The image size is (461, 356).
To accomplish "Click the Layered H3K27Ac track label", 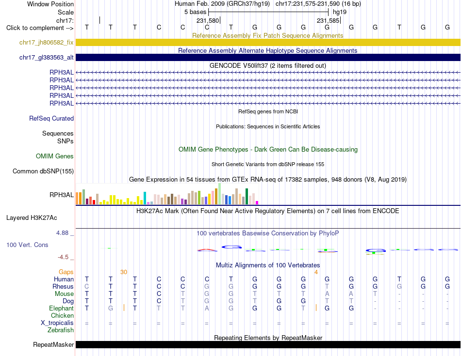I will [32, 218].
